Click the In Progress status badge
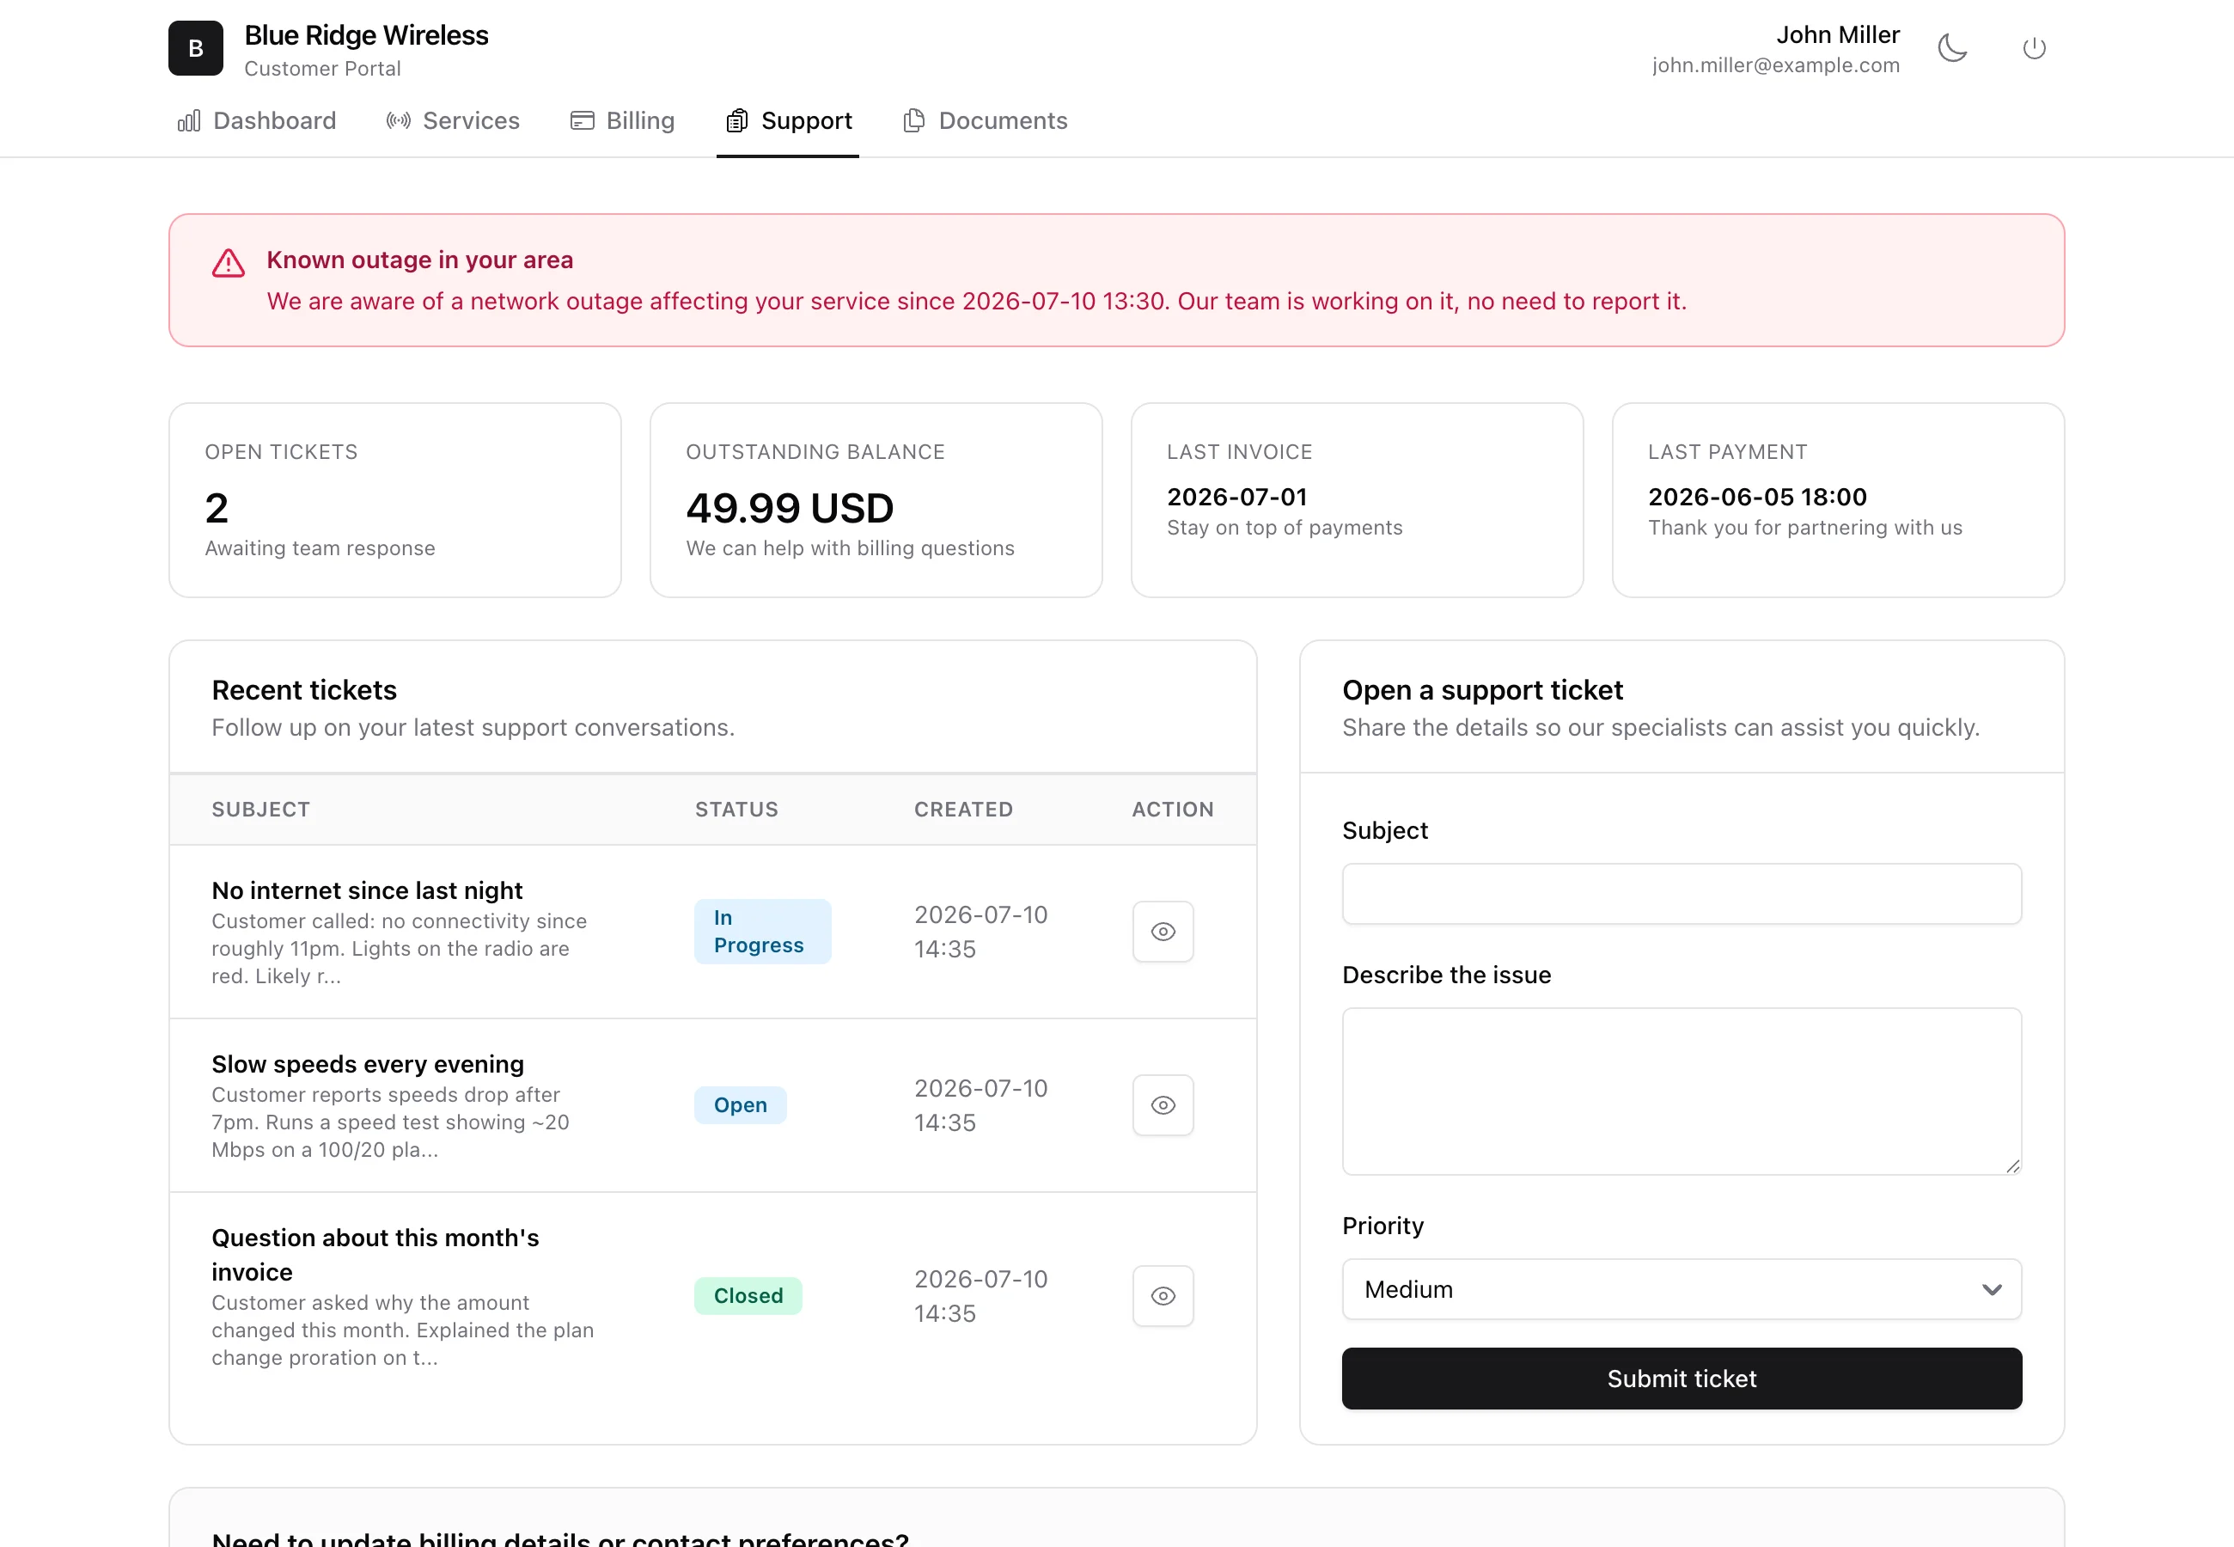The image size is (2234, 1547). click(762, 932)
